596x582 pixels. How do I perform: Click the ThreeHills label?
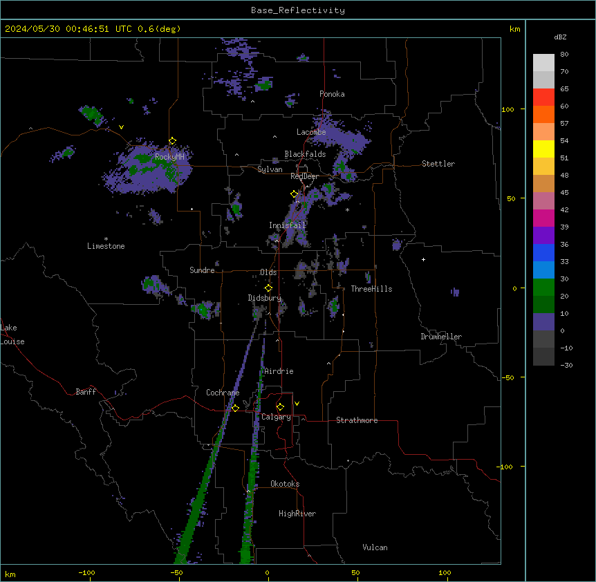371,289
